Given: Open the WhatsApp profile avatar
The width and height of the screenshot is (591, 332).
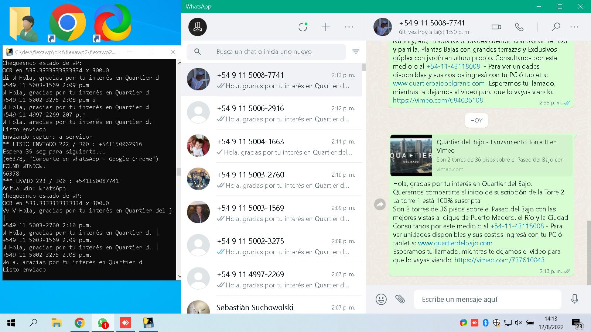Looking at the screenshot, I should click(198, 27).
